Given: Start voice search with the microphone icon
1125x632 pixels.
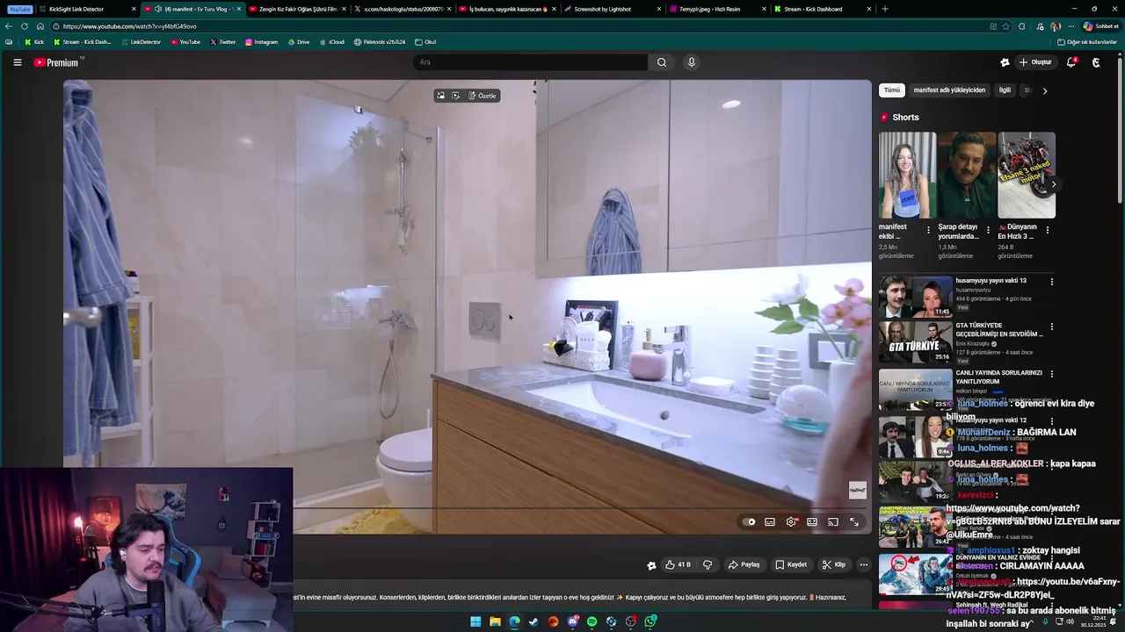Looking at the screenshot, I should click(691, 62).
